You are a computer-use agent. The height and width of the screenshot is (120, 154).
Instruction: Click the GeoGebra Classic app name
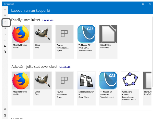coord(127,93)
